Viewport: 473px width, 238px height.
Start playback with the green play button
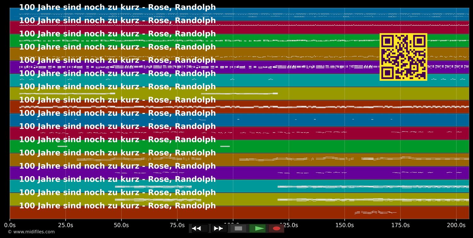[x=258, y=228]
